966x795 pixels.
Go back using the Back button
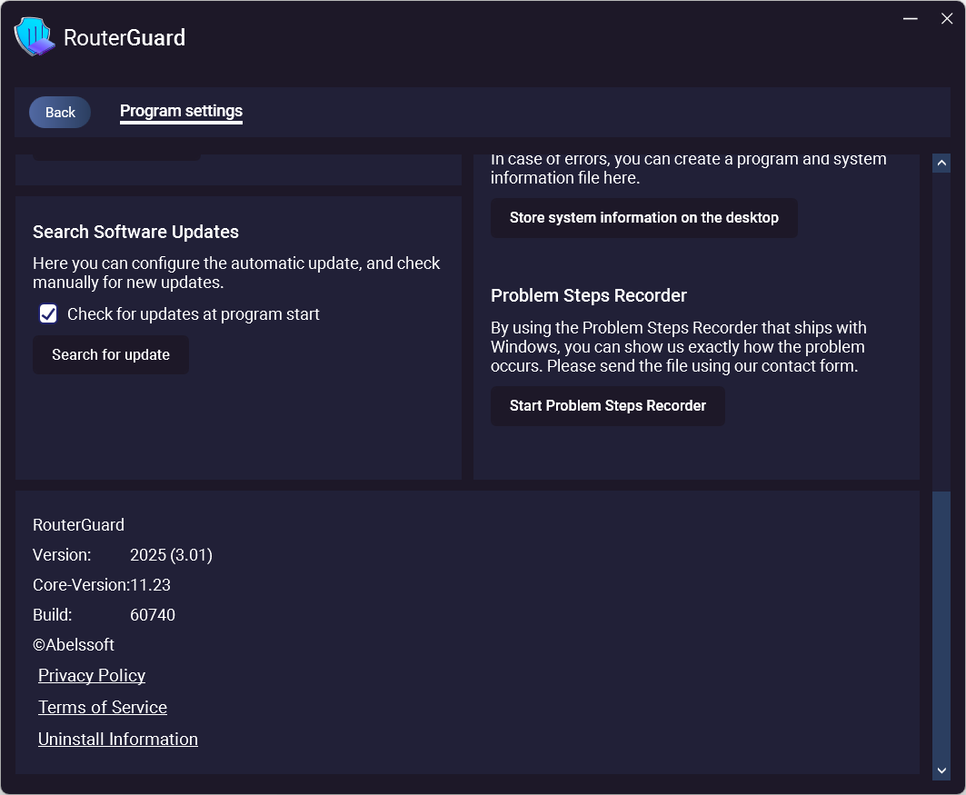tap(60, 112)
